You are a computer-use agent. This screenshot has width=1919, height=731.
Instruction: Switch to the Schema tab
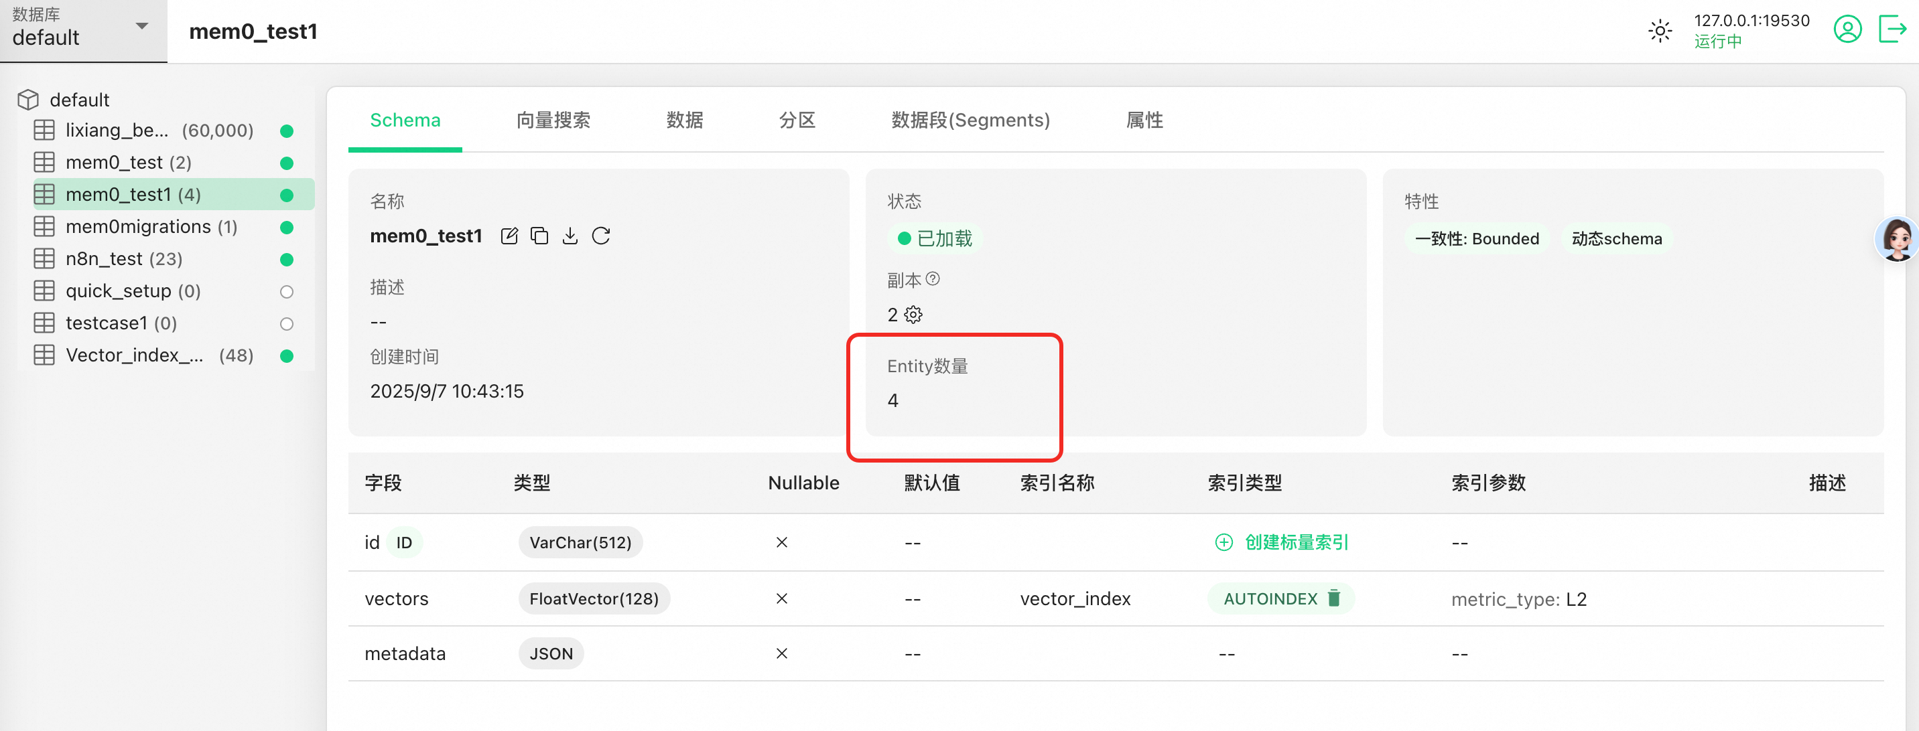(405, 120)
